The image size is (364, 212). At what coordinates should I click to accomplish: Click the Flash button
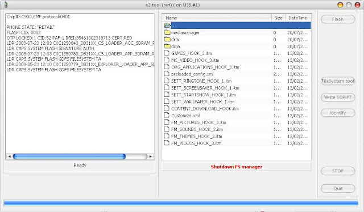[x=338, y=19]
